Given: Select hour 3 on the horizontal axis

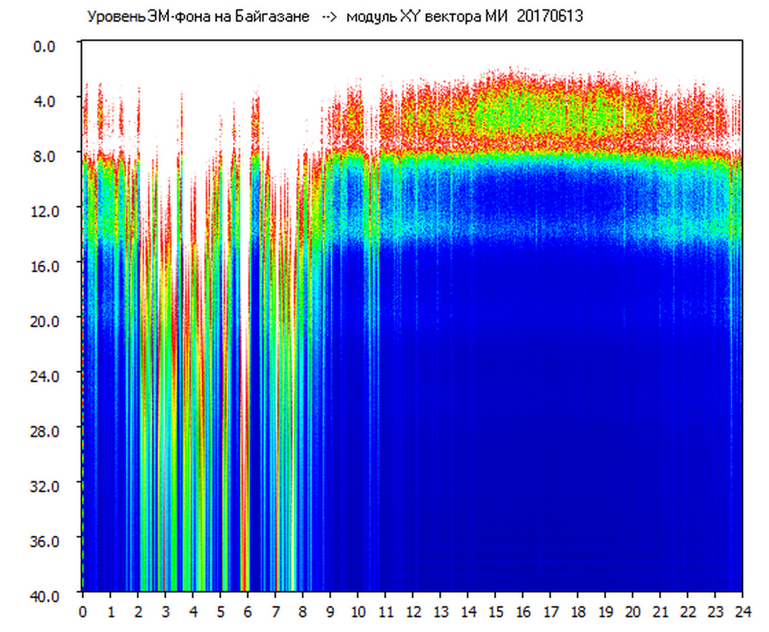Looking at the screenshot, I should coord(165,612).
